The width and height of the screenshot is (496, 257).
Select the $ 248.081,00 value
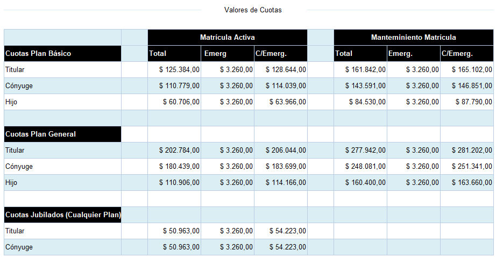click(x=365, y=167)
